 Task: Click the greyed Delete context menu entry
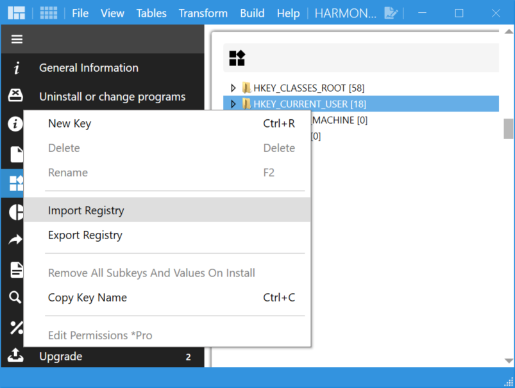[x=167, y=148]
